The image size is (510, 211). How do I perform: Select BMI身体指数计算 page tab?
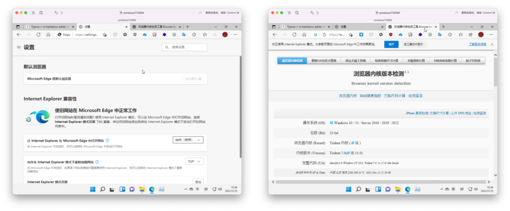coord(445,61)
